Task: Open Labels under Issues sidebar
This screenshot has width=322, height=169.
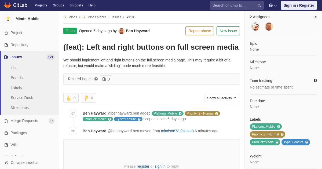Action: [x=16, y=88]
